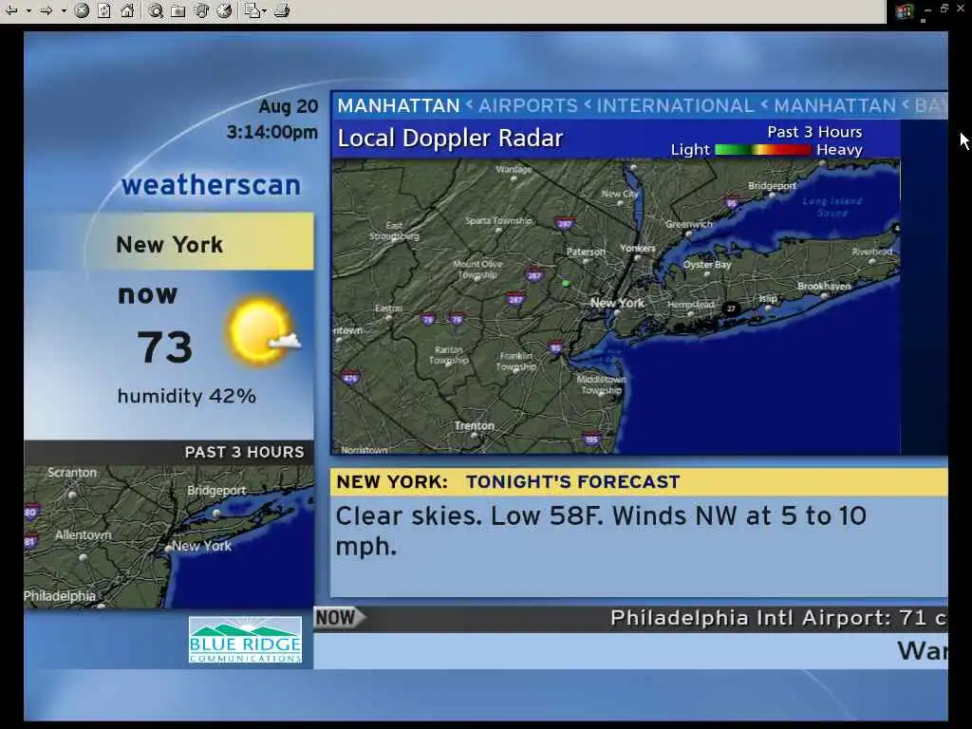Switch to the AIRPORTS tab

(x=528, y=106)
